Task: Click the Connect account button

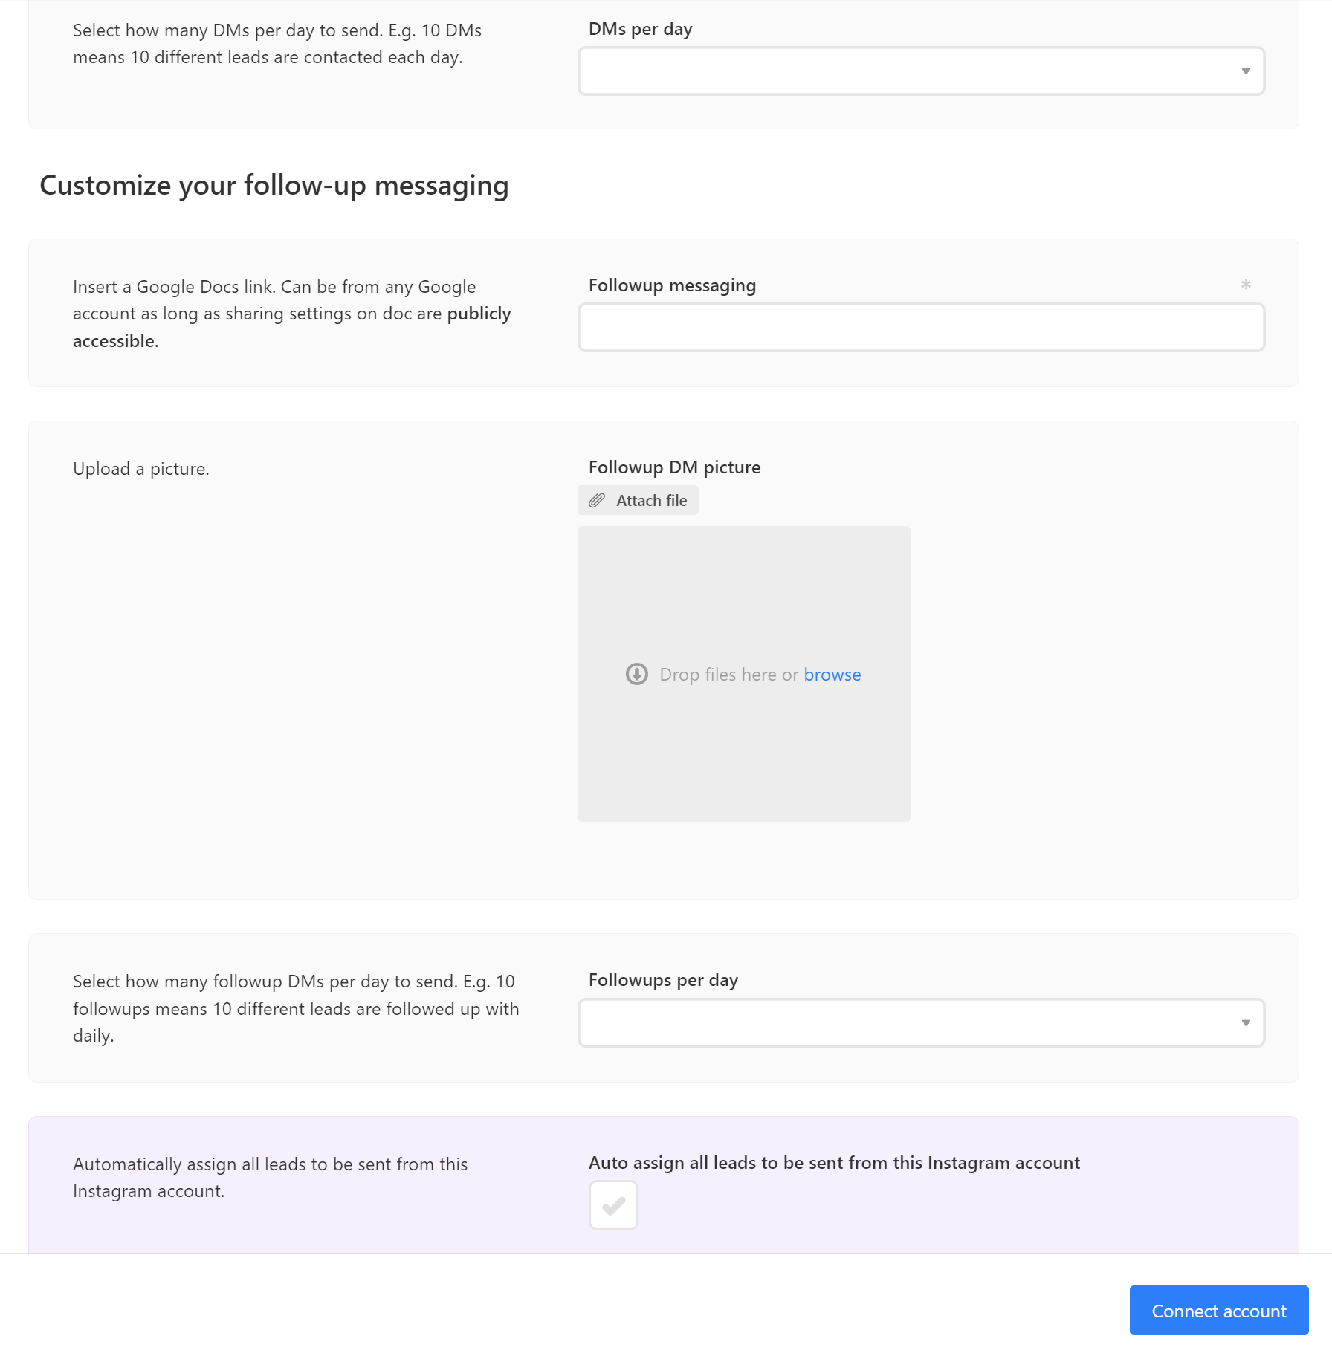Action: (x=1218, y=1311)
